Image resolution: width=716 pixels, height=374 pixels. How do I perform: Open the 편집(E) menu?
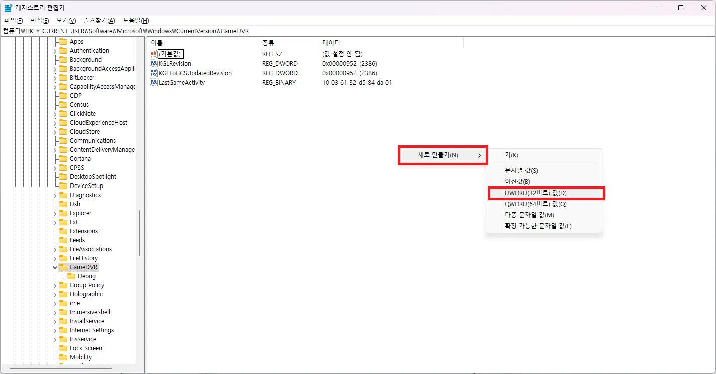point(40,21)
